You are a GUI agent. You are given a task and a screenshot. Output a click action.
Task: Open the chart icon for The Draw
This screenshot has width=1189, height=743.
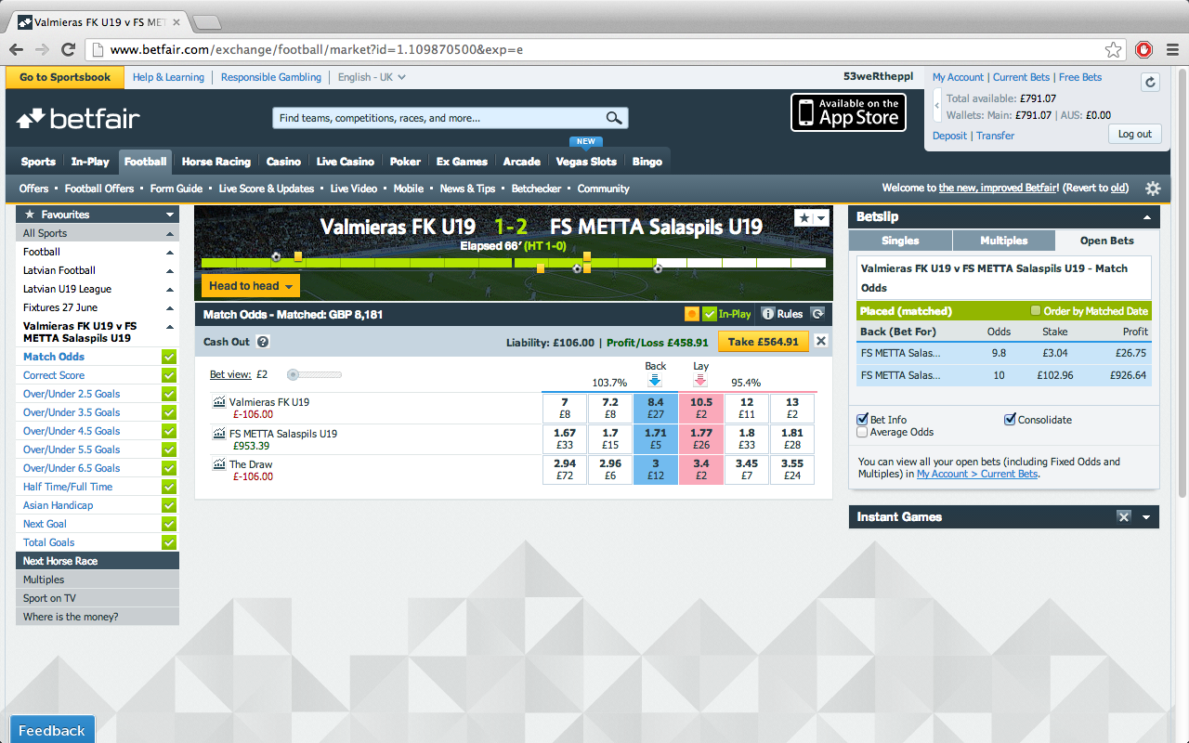(219, 464)
